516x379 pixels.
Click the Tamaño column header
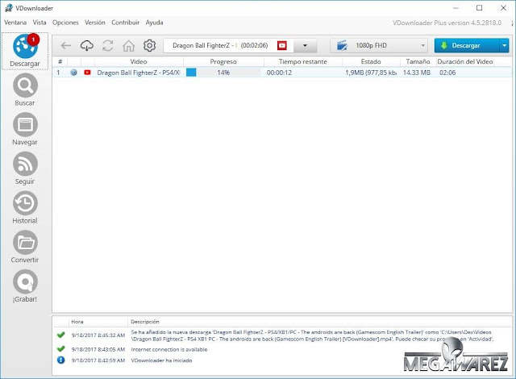click(x=418, y=61)
